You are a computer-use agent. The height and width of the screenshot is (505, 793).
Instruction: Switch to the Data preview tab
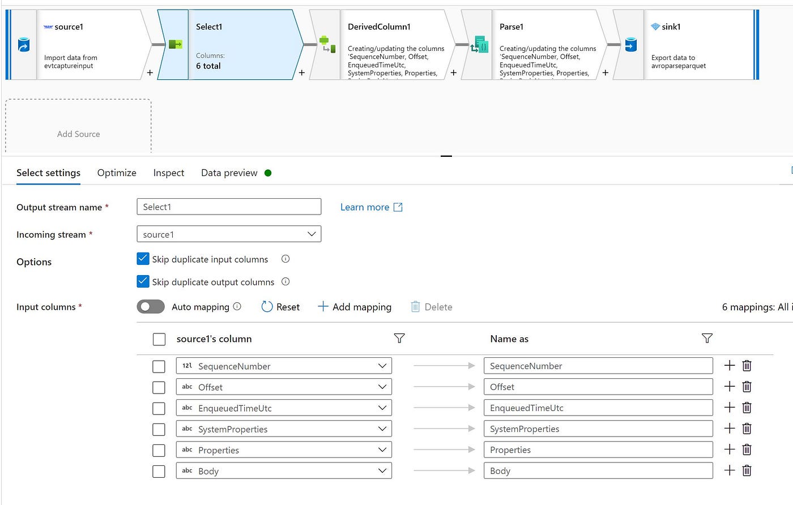coord(229,173)
